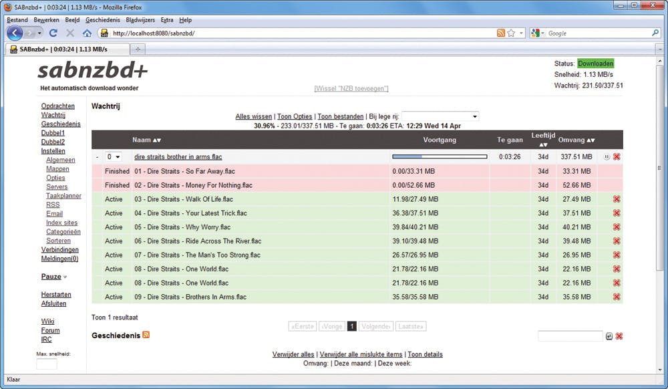Open a new tab with the plus button
The height and width of the screenshot is (389, 668).
coord(138,49)
